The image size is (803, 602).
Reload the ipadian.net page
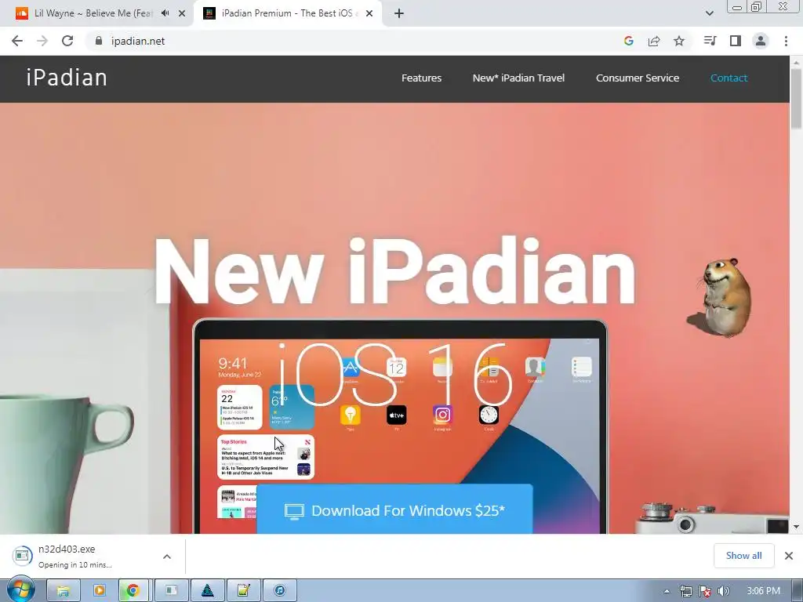pyautogui.click(x=67, y=41)
